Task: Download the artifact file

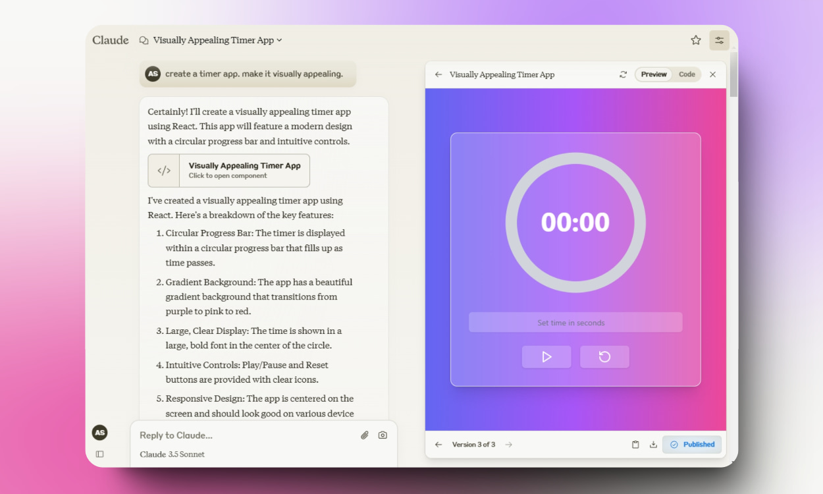Action: 653,445
